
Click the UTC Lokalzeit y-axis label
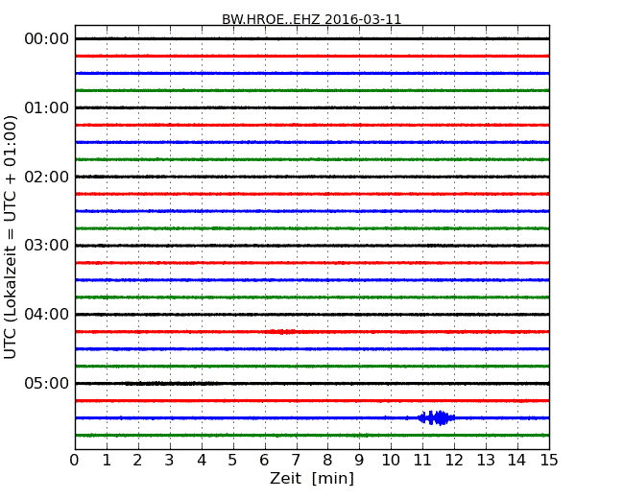click(x=10, y=237)
